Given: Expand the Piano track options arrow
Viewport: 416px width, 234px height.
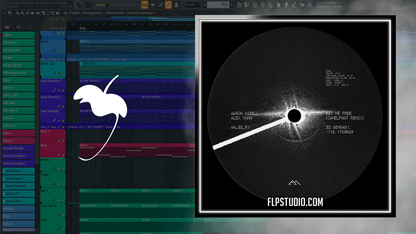Looking at the screenshot, I should [x=59, y=51].
